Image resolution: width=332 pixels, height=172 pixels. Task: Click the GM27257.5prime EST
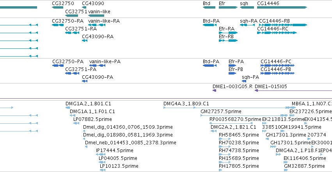pos(244,115)
